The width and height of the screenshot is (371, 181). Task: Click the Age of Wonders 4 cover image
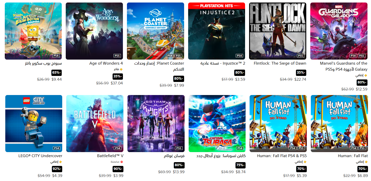[x=94, y=31]
